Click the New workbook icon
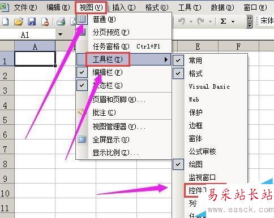Screen dimensions: 274x218 click(x=5, y=21)
